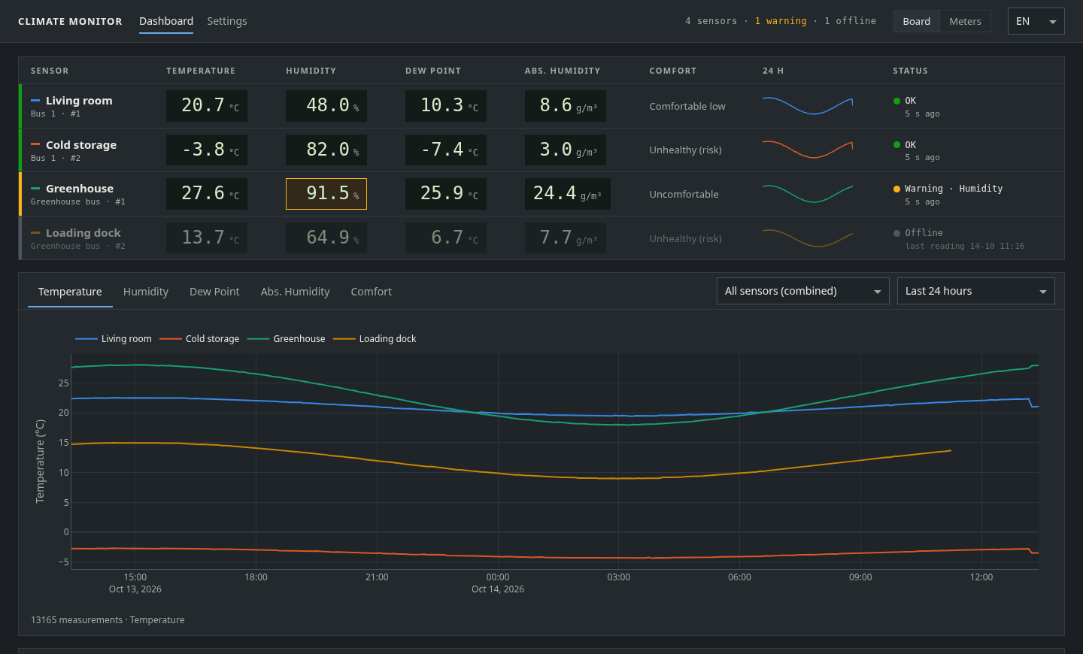This screenshot has height=654, width=1083.
Task: Select the Abs. Humidity chart tab
Action: pyautogui.click(x=295, y=292)
